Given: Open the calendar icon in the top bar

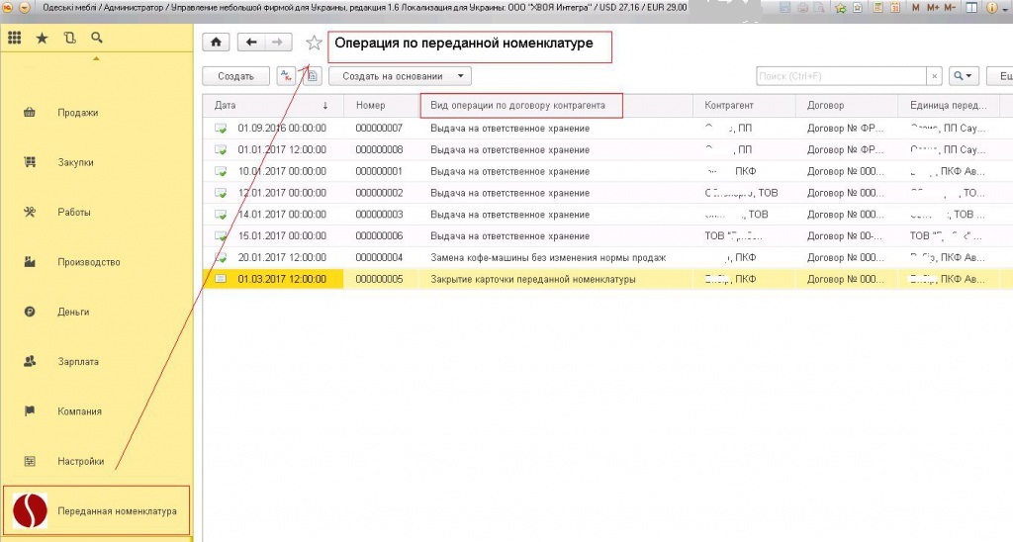Looking at the screenshot, I should pos(895,8).
